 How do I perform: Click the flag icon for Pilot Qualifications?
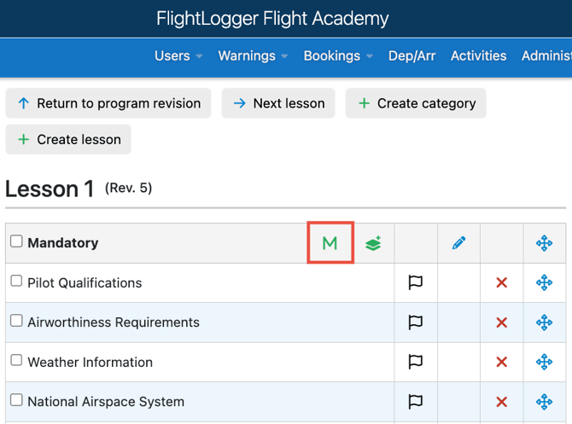pyautogui.click(x=416, y=282)
